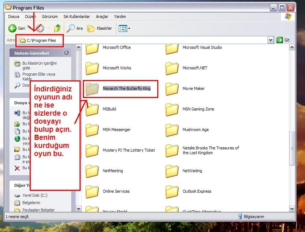Screen dimensions: 305x232
Task: Select the NetMeeting folder icon
Action: pyautogui.click(x=92, y=171)
